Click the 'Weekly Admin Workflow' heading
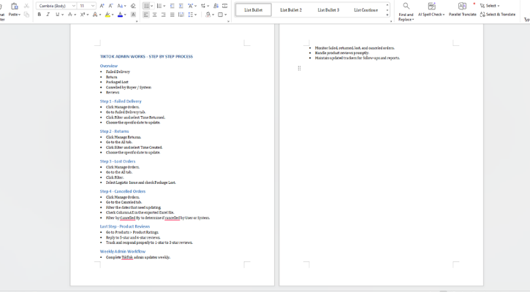Viewport: 530px width, 292px height. [x=122, y=252]
